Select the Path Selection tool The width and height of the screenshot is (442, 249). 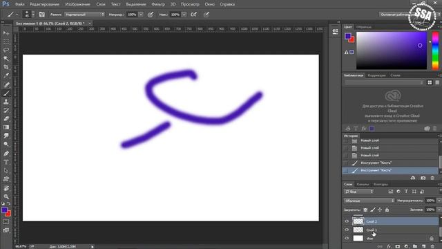click(x=6, y=171)
